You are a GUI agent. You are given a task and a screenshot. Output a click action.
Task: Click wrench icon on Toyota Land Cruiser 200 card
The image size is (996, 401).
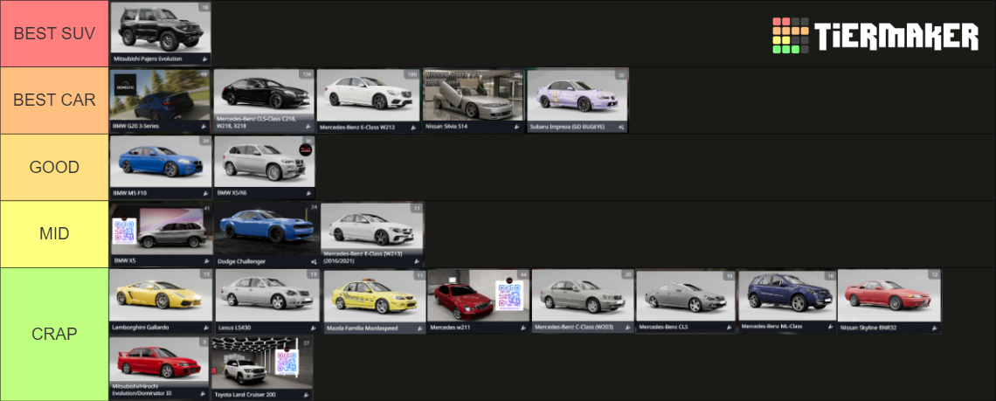pos(307,395)
